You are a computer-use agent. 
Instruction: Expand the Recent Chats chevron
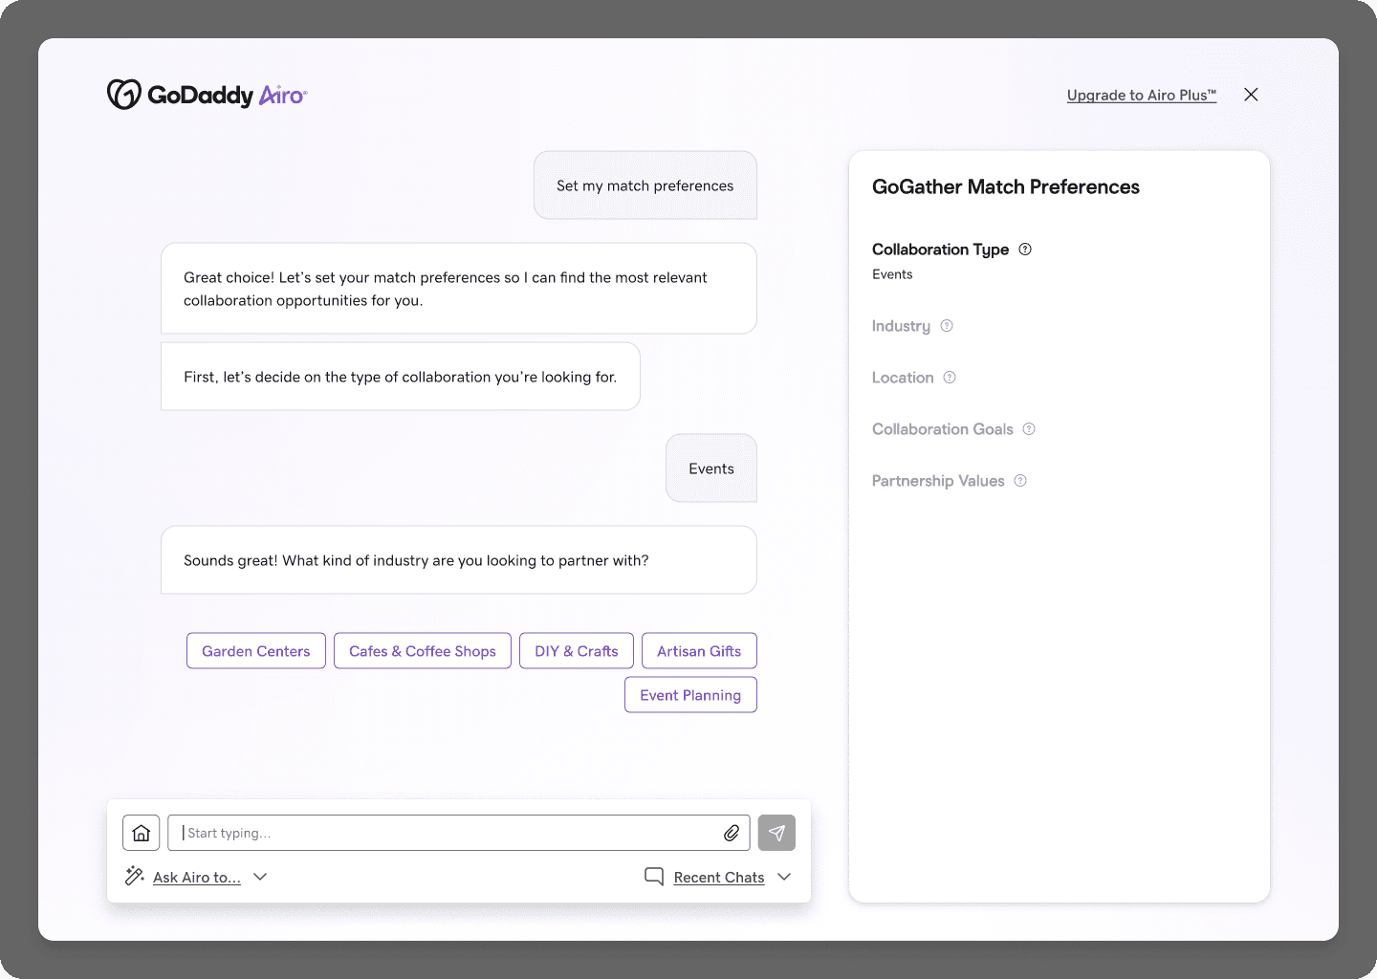(x=784, y=877)
